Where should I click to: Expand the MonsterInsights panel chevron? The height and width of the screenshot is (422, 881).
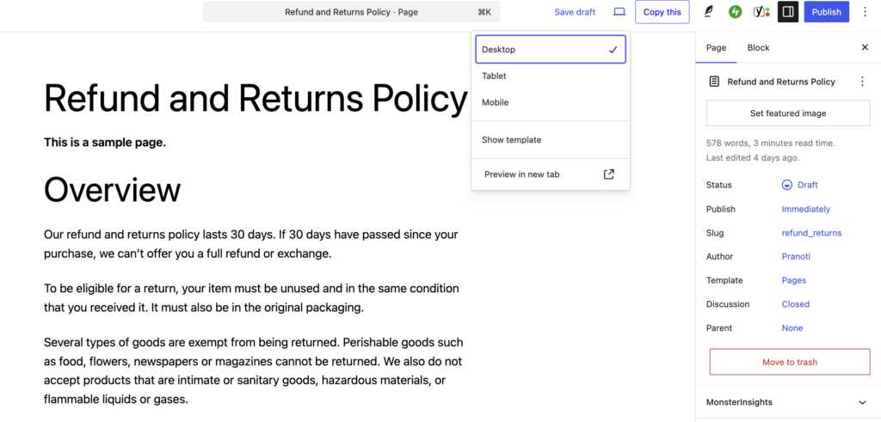coord(862,402)
